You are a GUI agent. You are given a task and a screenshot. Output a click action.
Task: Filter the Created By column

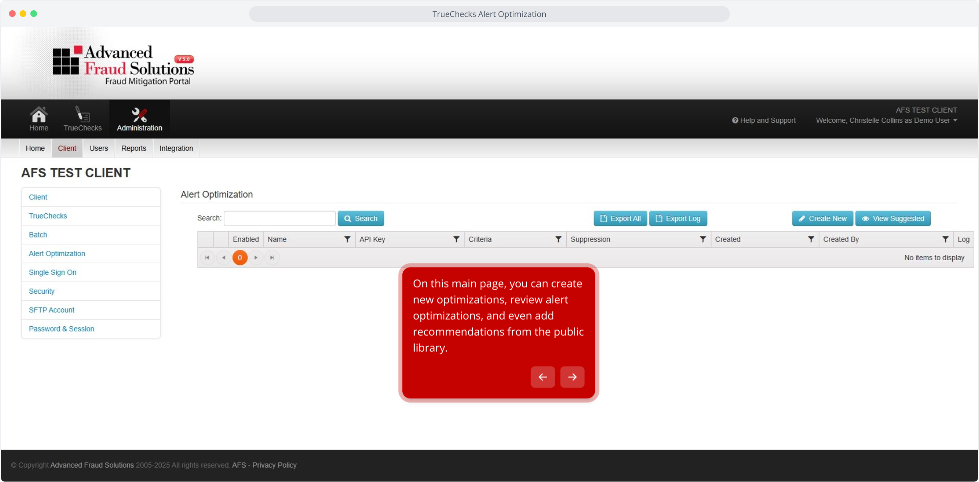pos(945,239)
